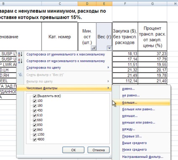Select column D header
Image resolution: width=178 pixels, height=160 pixels.
click(87, 4)
